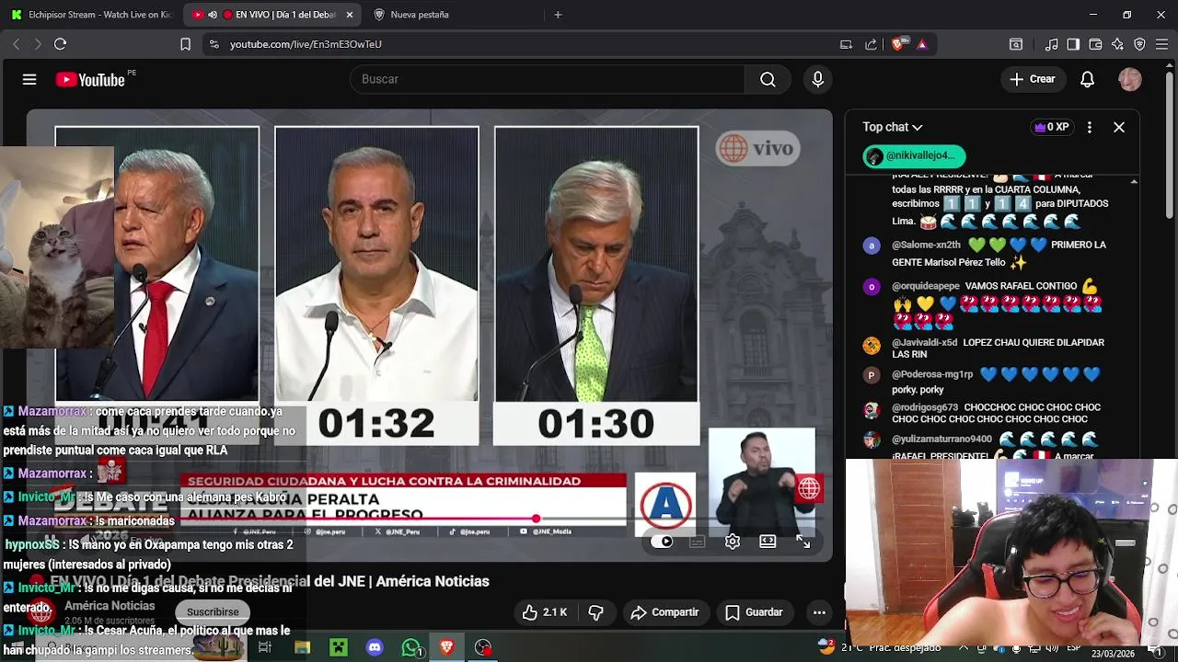The width and height of the screenshot is (1178, 662).
Task: Click @yulizamaturrano9400 chat username
Action: 941,439
